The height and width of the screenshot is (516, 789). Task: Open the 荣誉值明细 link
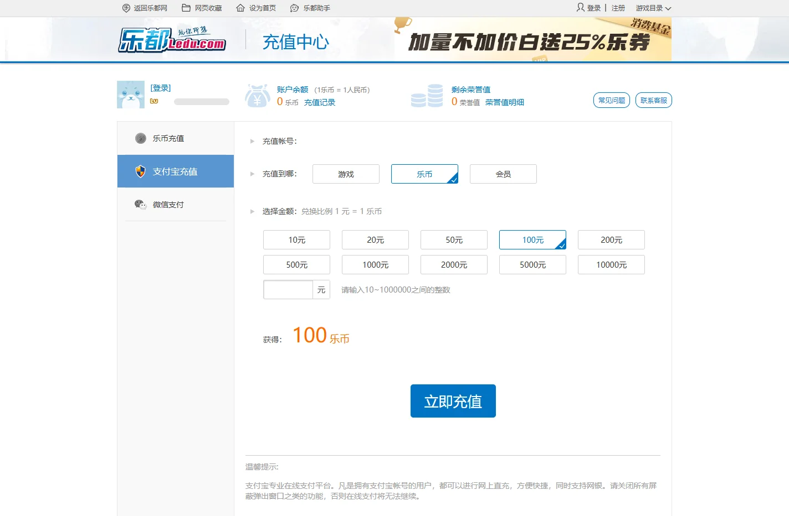(505, 102)
